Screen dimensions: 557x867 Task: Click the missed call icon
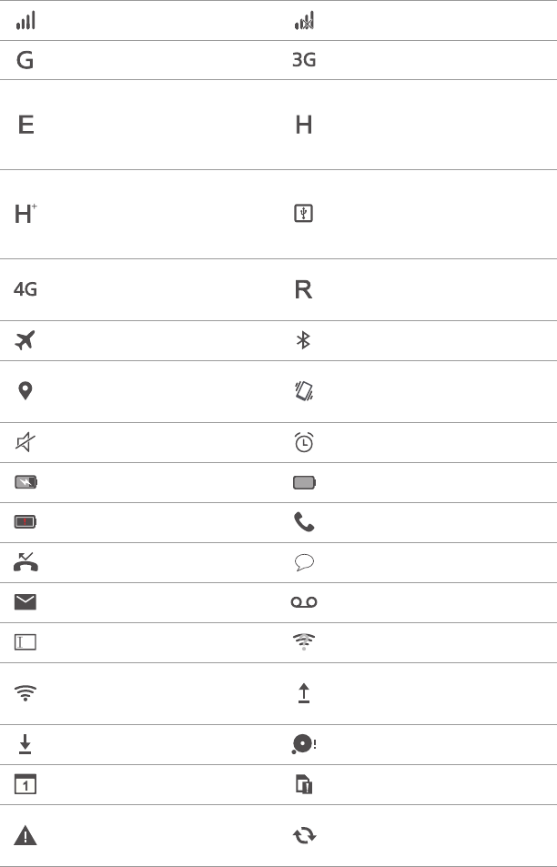25,562
